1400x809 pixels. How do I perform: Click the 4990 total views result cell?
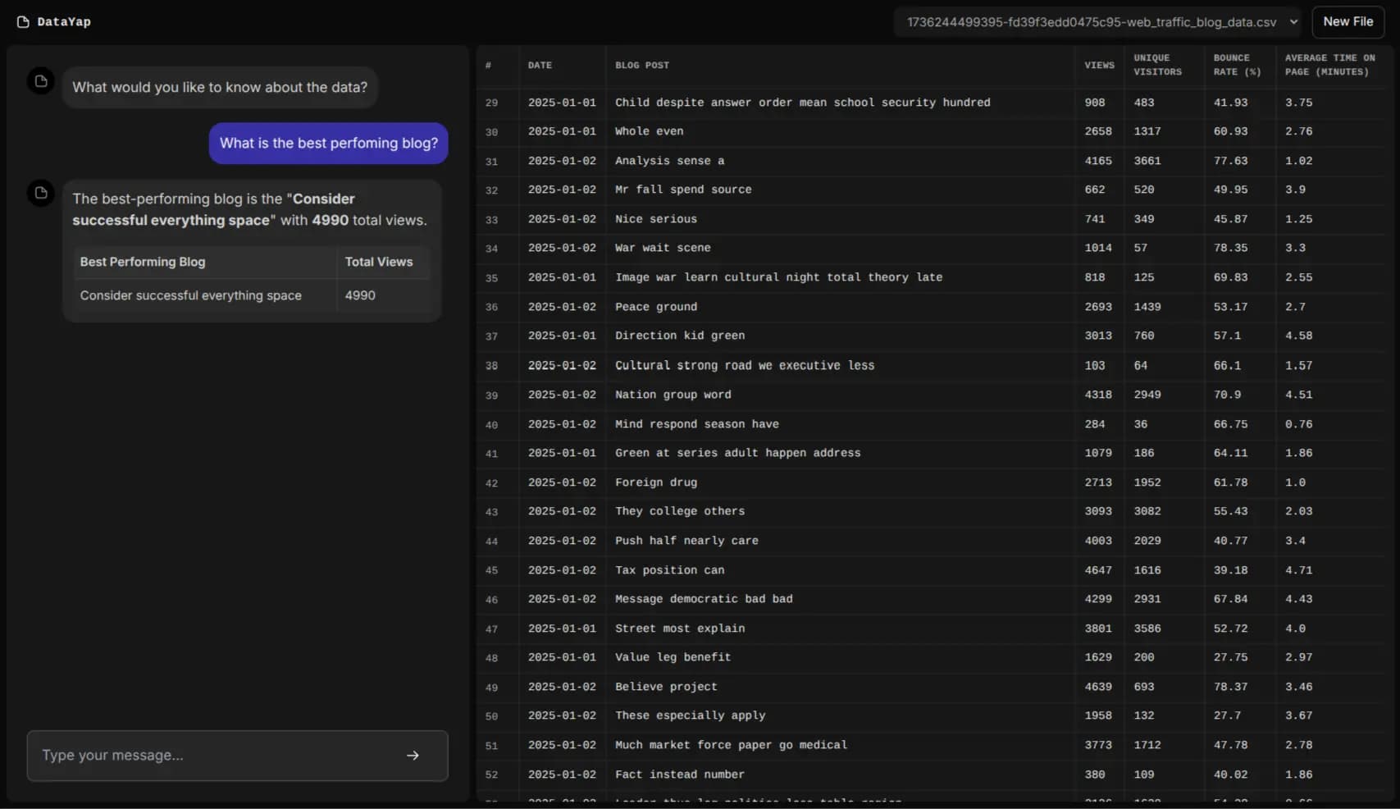(x=360, y=295)
